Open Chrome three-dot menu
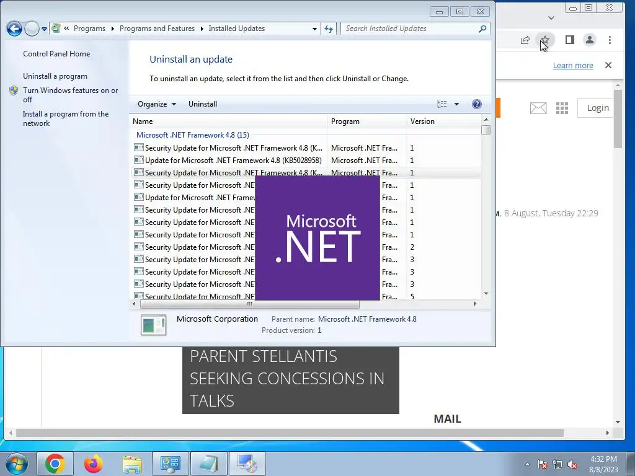This screenshot has width=635, height=476. 610,40
